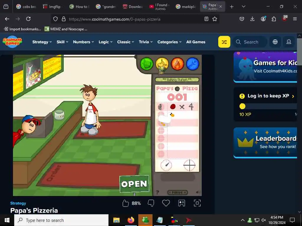Click the address bar URL
The image size is (302, 226).
(115, 19)
